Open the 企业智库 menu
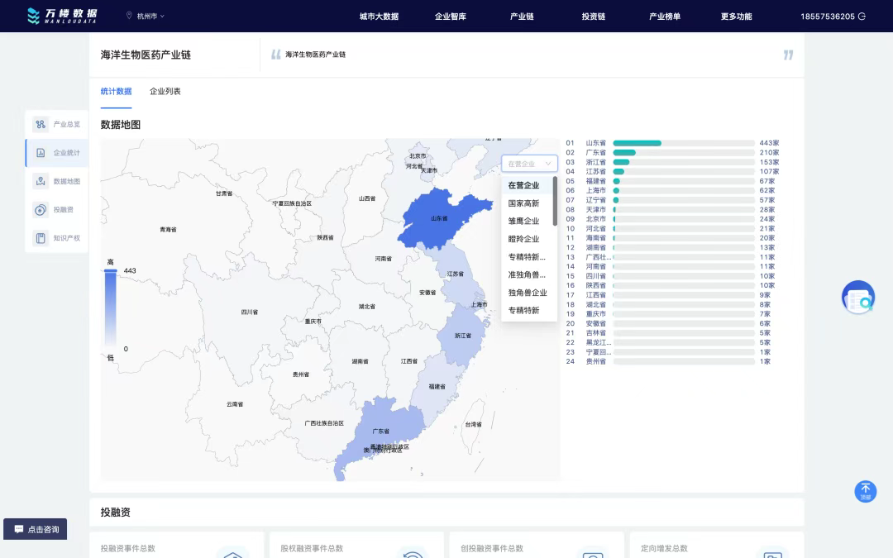Image resolution: width=893 pixels, height=558 pixels. click(451, 16)
